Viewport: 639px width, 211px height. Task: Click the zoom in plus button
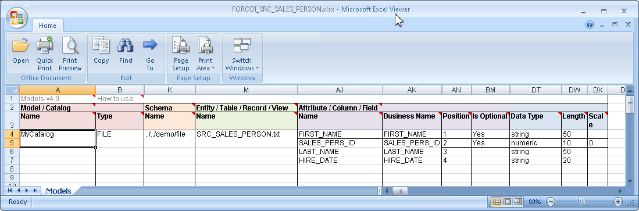tap(618, 202)
